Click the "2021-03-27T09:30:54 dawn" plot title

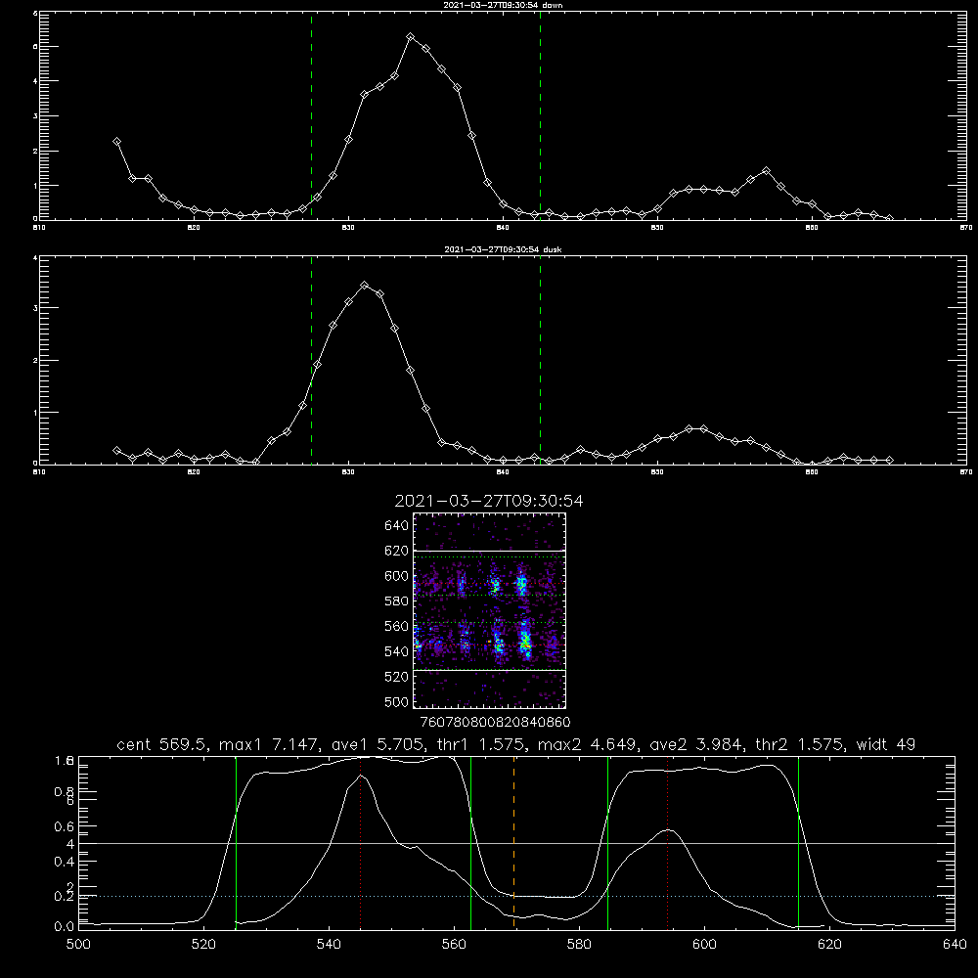pos(503,5)
